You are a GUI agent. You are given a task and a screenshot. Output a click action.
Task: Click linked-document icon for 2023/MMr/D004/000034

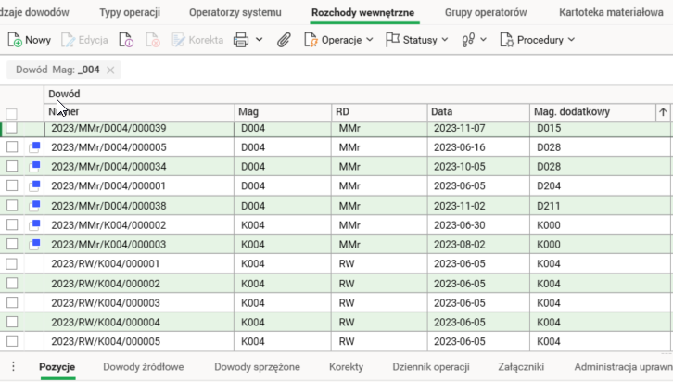pos(34,167)
